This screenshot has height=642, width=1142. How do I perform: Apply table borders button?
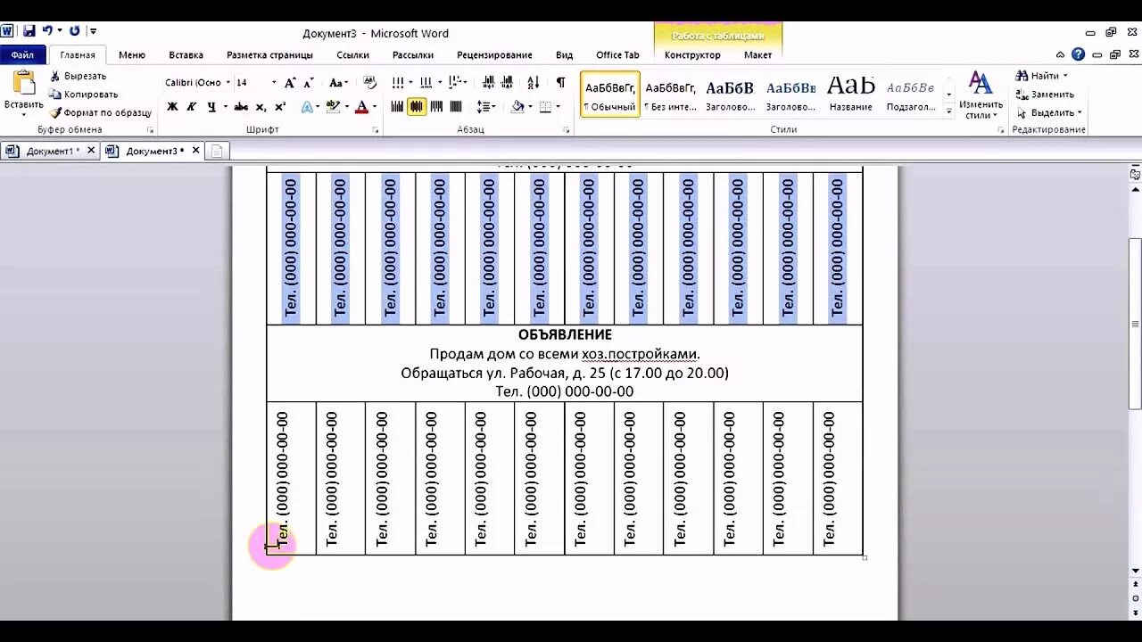(x=544, y=107)
